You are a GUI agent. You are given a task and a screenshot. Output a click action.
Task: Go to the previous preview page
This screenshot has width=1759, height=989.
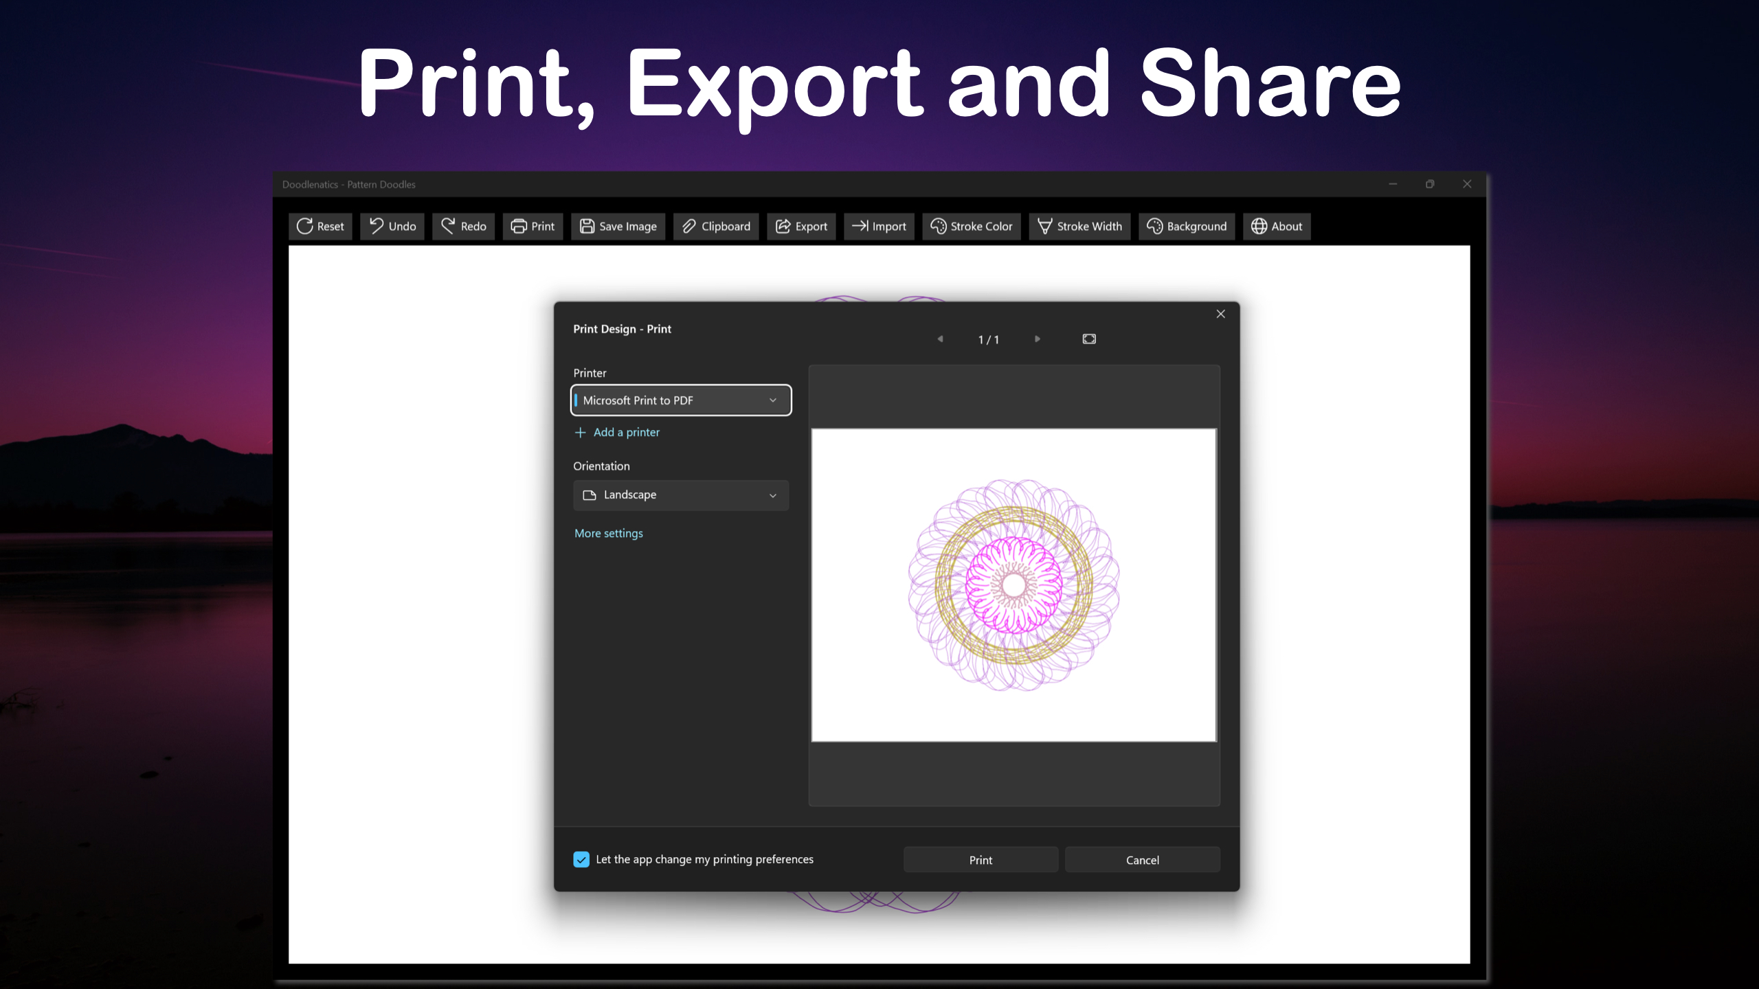[940, 339]
